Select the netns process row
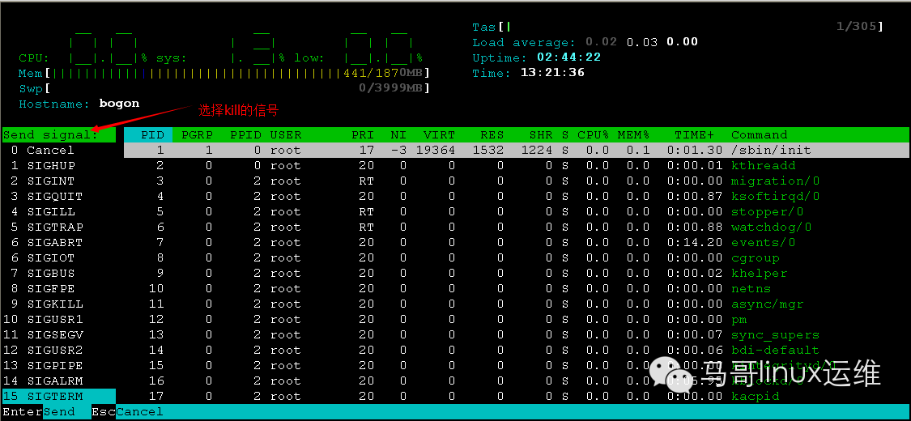This screenshot has height=421, width=911. [517, 288]
